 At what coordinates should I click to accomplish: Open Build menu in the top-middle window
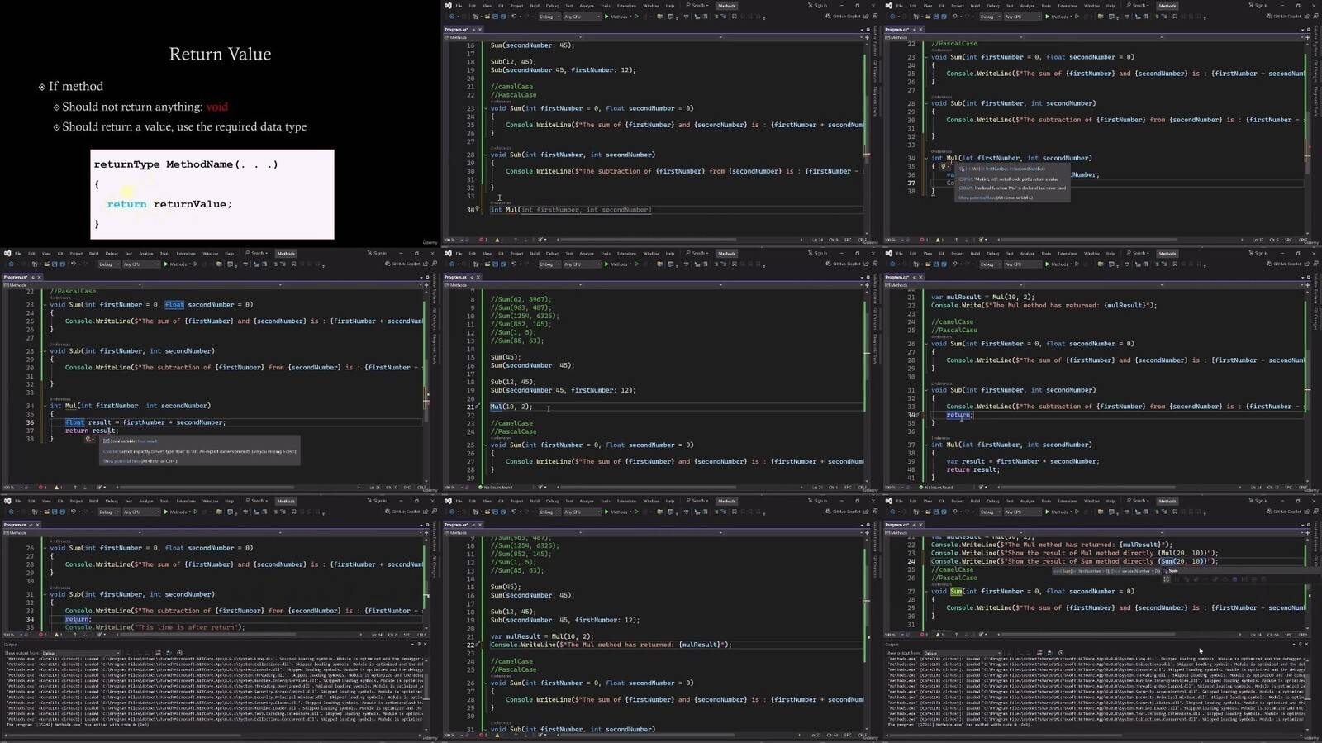(x=535, y=6)
